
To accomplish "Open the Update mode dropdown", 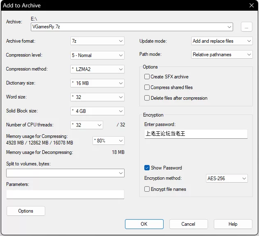I will (x=222, y=41).
